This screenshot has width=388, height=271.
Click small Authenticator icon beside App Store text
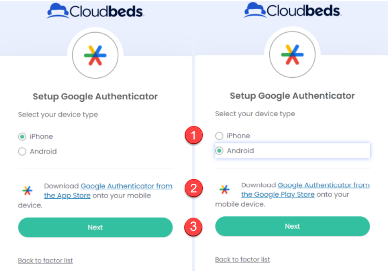tap(27, 190)
